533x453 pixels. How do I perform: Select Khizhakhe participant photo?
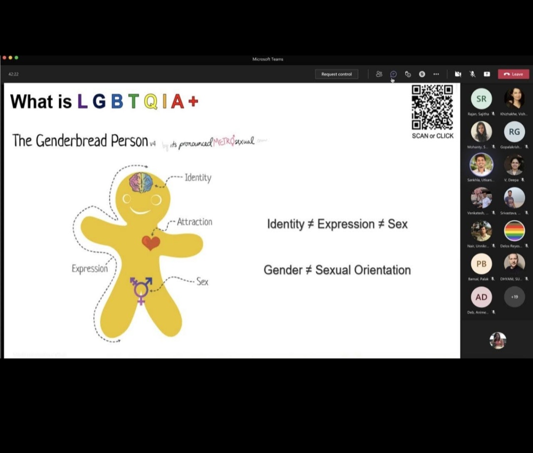tap(514, 99)
